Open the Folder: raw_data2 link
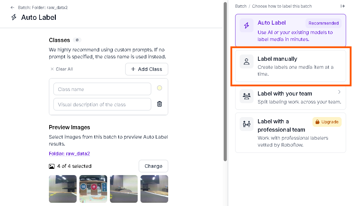Image resolution: width=352 pixels, height=206 pixels. click(x=69, y=154)
